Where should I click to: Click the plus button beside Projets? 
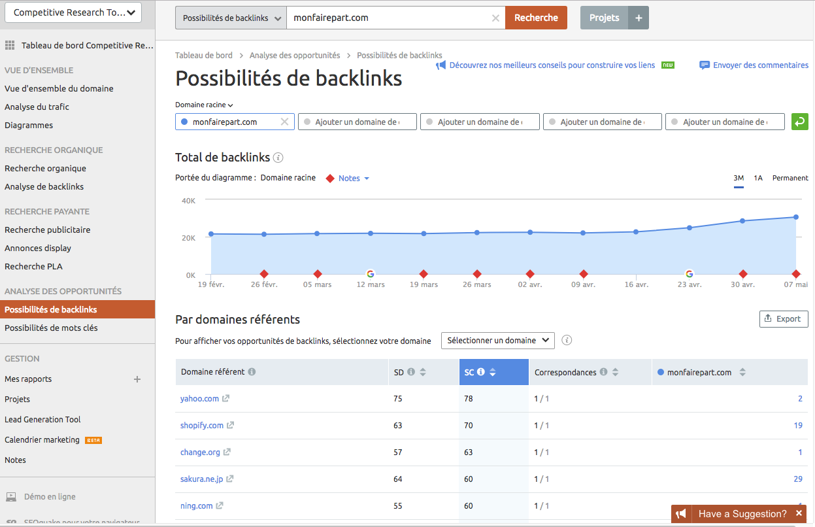(x=639, y=18)
